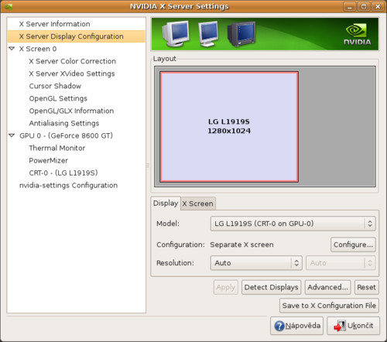Image resolution: width=387 pixels, height=342 pixels.
Task: Click the NVIDIA logo in the banner
Action: [357, 35]
